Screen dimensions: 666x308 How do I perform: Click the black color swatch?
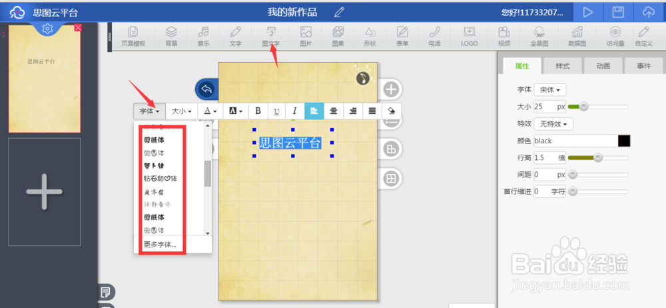624,141
